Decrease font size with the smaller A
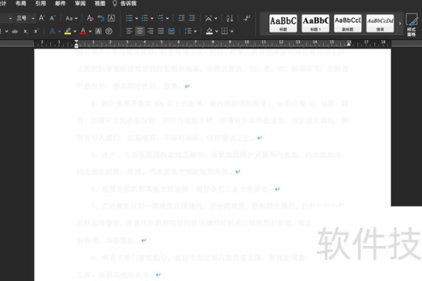Image resolution: width=422 pixels, height=281 pixels. [53, 18]
